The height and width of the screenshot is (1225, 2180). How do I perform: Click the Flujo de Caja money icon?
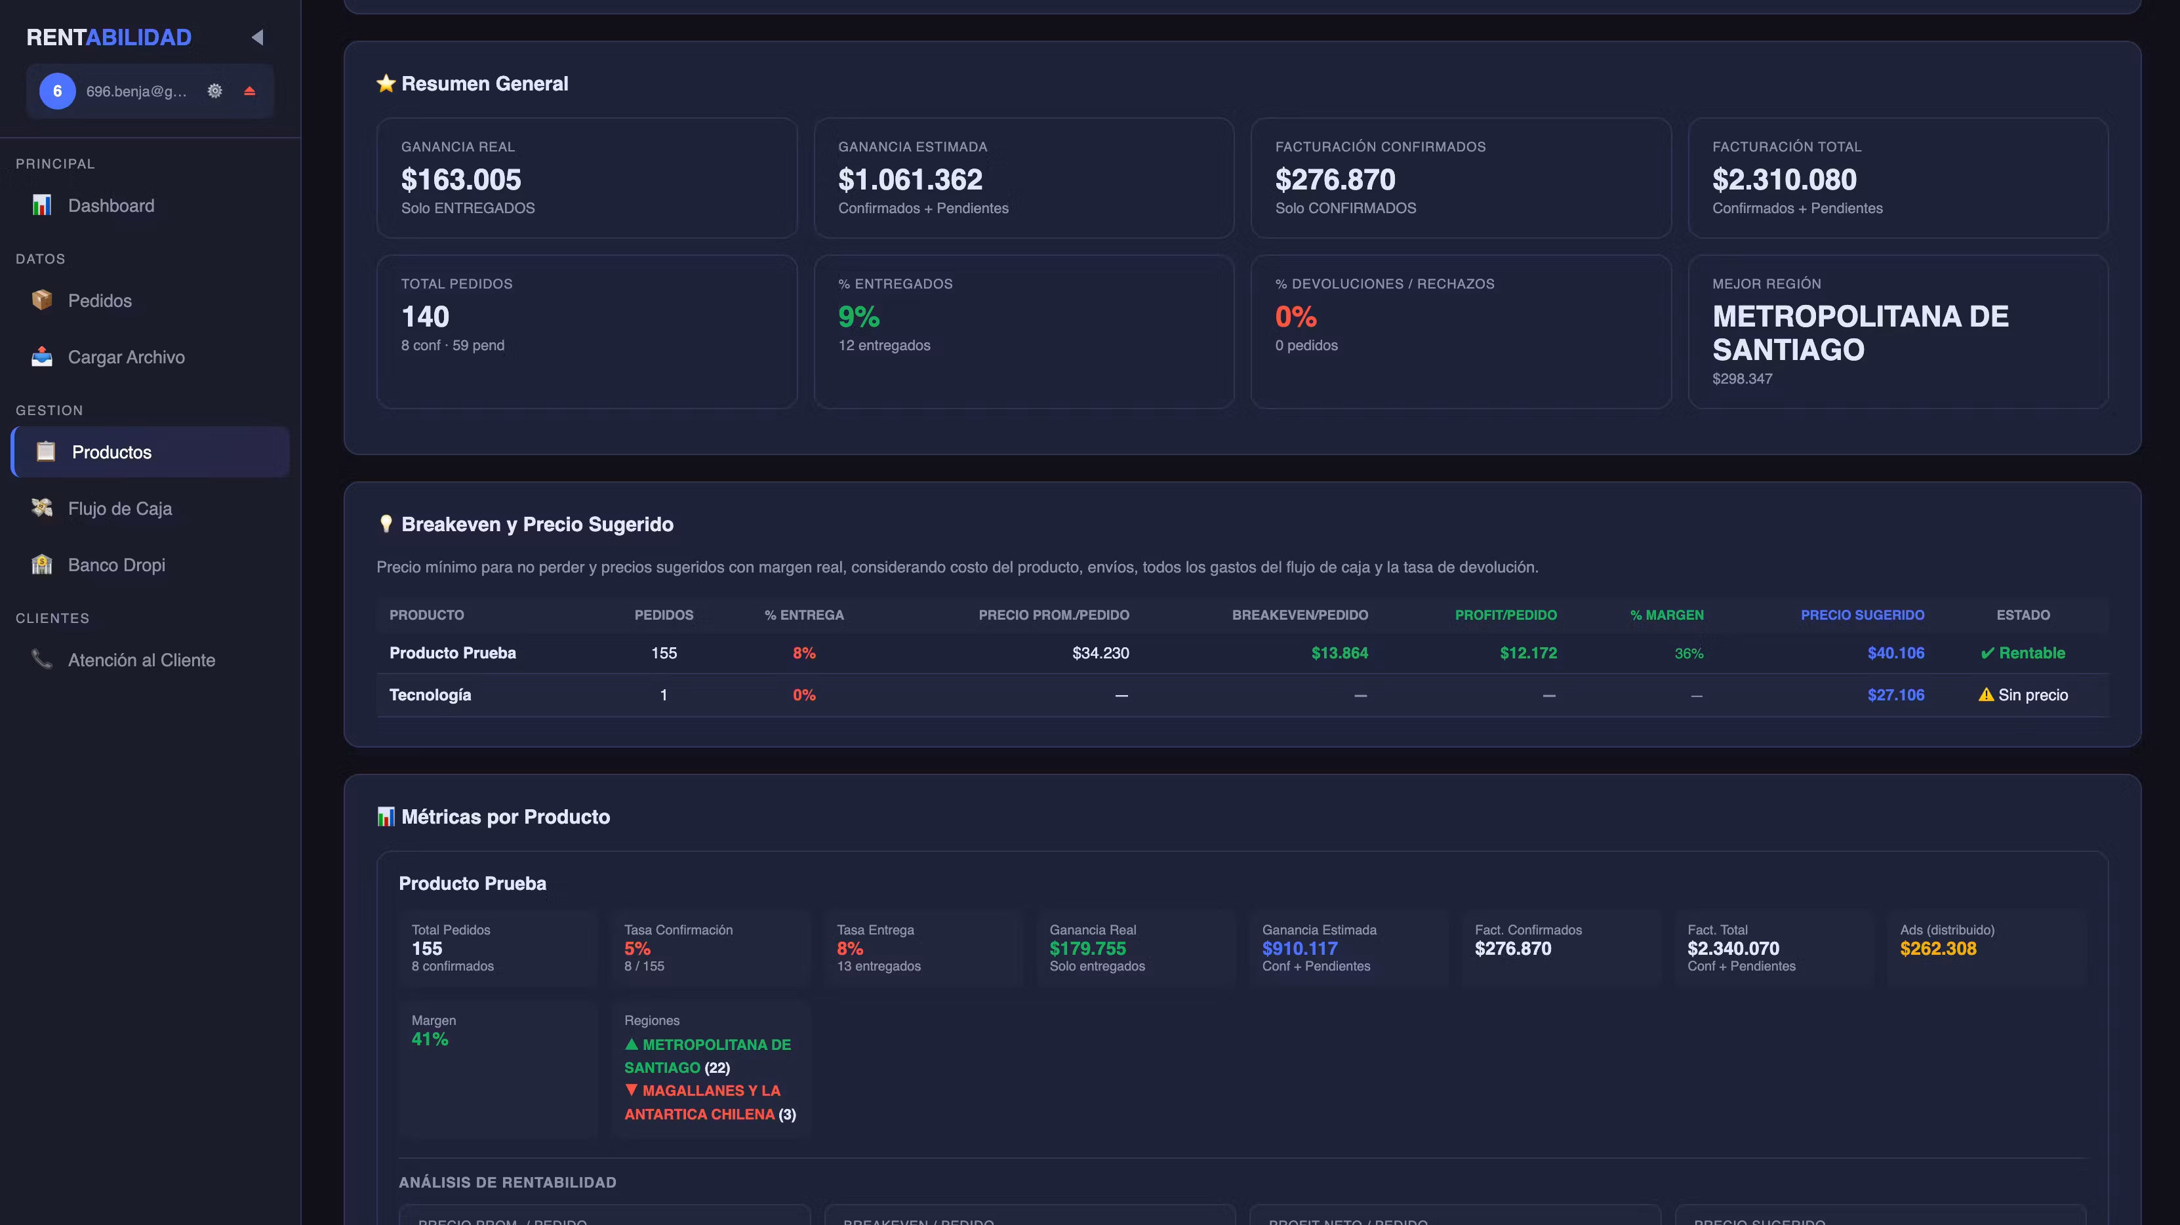[x=41, y=508]
